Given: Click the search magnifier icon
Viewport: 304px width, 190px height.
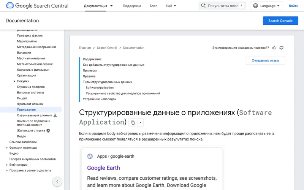Looking at the screenshot, I should pyautogui.click(x=203, y=6).
